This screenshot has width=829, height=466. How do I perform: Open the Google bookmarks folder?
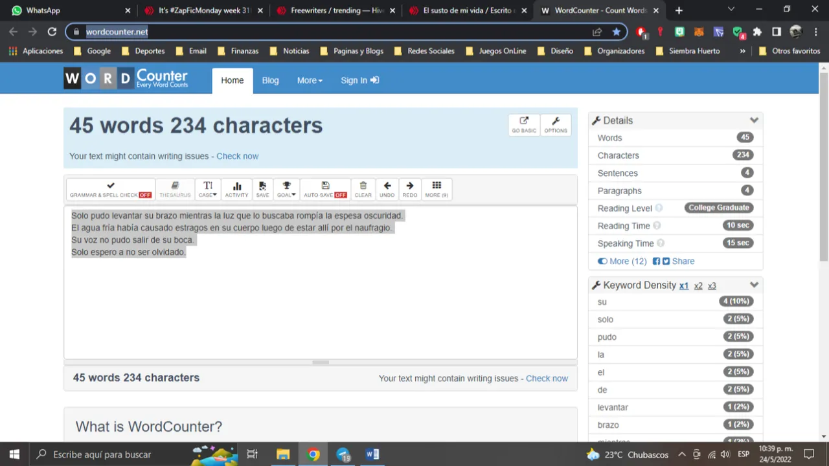coord(92,51)
